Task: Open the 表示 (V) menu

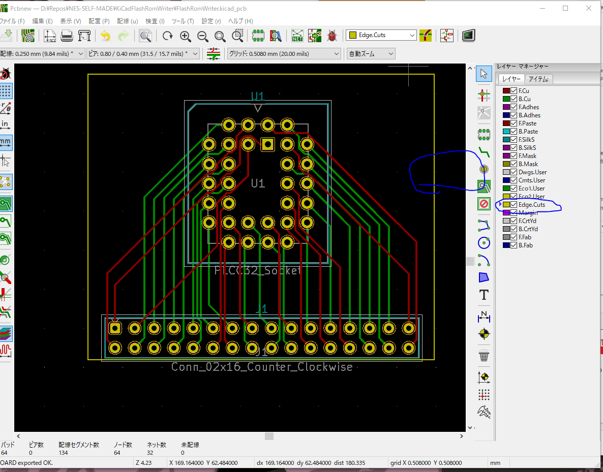Action: point(70,21)
